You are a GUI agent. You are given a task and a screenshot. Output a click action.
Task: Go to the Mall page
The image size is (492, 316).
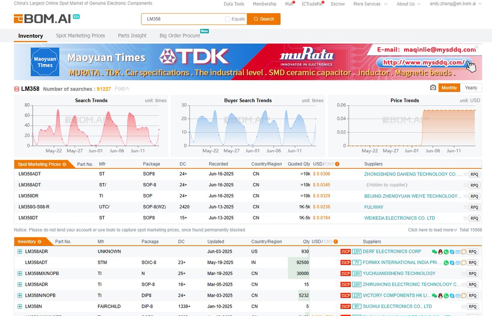289,4
